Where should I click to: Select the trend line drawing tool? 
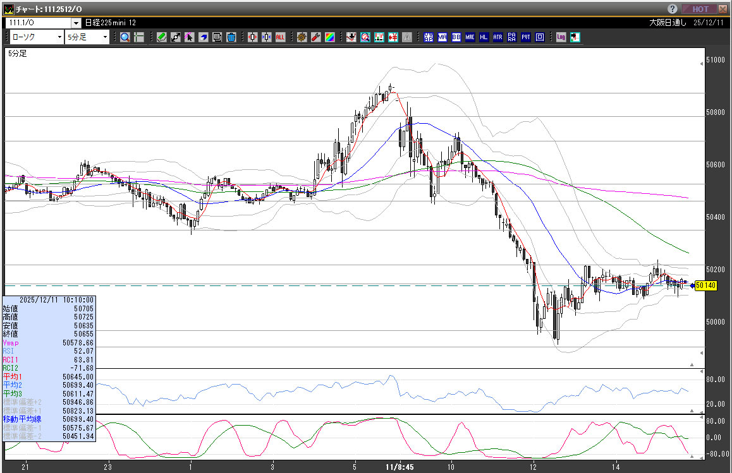coord(176,37)
